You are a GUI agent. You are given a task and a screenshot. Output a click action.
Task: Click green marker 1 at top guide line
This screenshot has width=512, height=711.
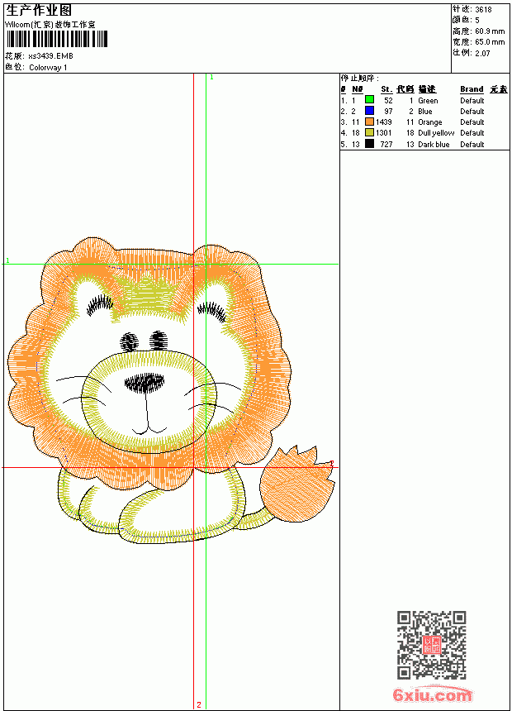point(211,78)
